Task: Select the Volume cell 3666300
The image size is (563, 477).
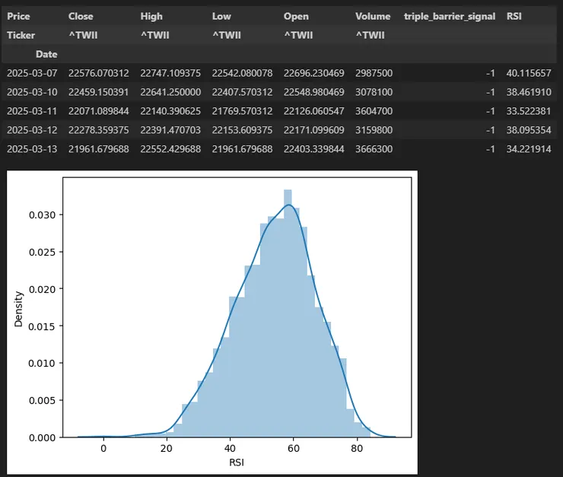Action: pyautogui.click(x=374, y=148)
